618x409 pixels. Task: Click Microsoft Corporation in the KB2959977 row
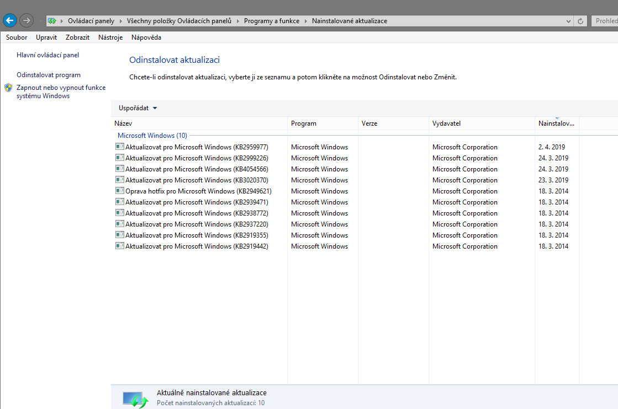pos(464,147)
